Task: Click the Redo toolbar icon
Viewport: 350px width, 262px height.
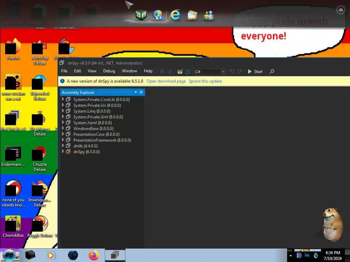Action: 240,71
